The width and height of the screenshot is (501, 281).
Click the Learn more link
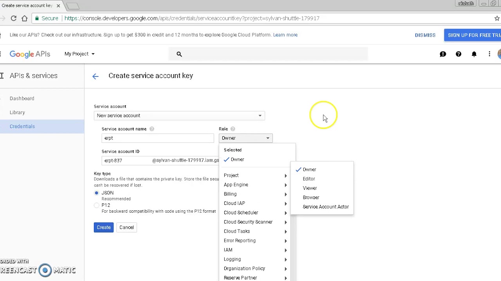pos(285,35)
